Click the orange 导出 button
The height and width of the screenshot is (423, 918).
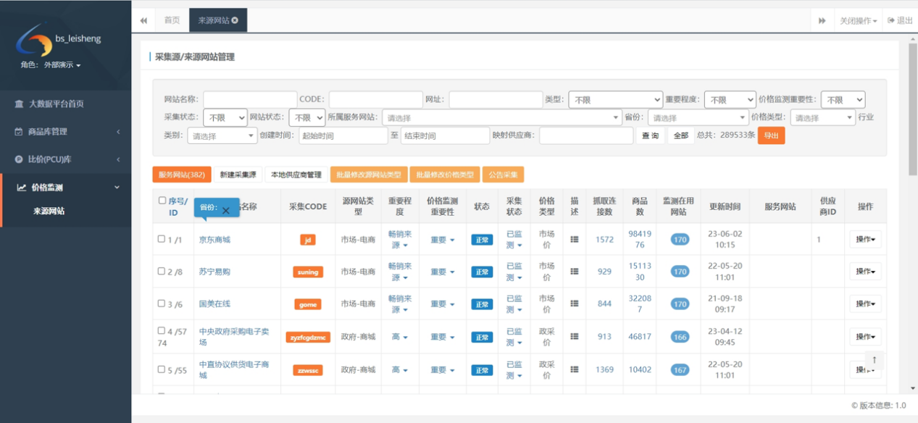(771, 135)
